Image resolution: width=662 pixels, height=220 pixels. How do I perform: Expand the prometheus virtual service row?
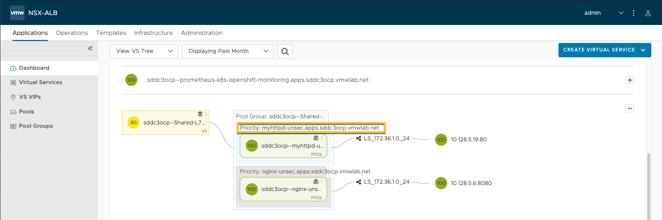tap(630, 80)
